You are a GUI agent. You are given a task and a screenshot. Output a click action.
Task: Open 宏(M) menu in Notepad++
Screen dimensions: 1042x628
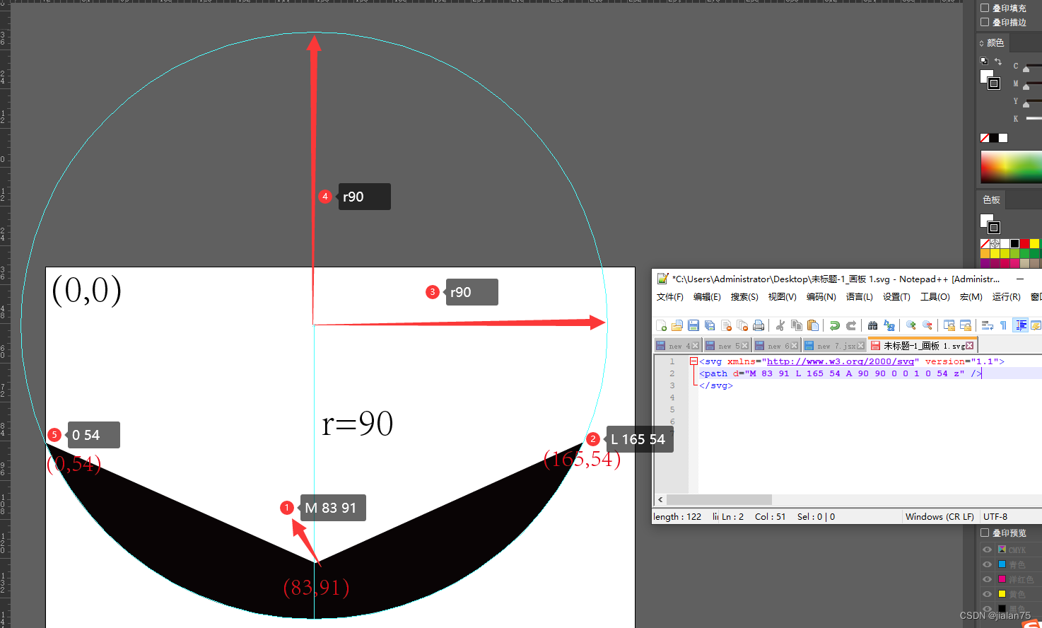click(971, 297)
